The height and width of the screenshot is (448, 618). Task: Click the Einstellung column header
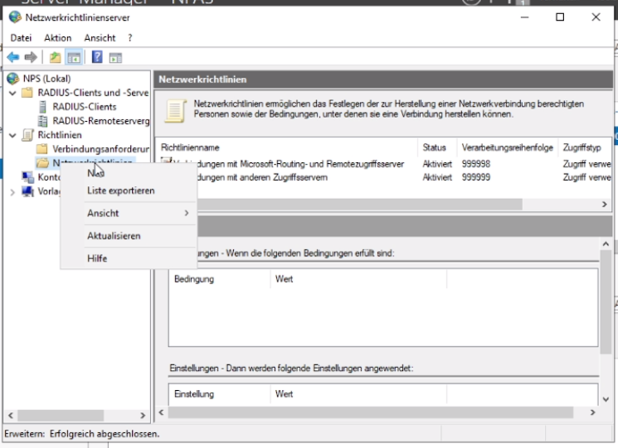(x=220, y=393)
